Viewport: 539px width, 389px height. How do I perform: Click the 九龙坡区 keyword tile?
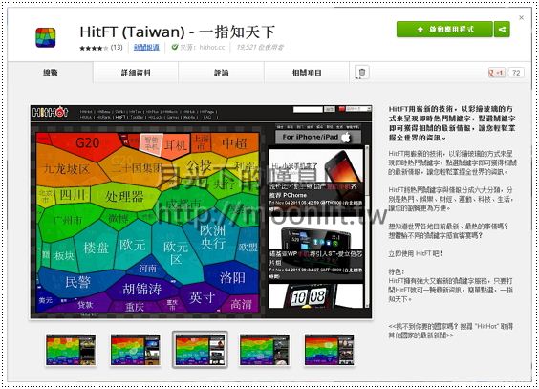pos(67,169)
